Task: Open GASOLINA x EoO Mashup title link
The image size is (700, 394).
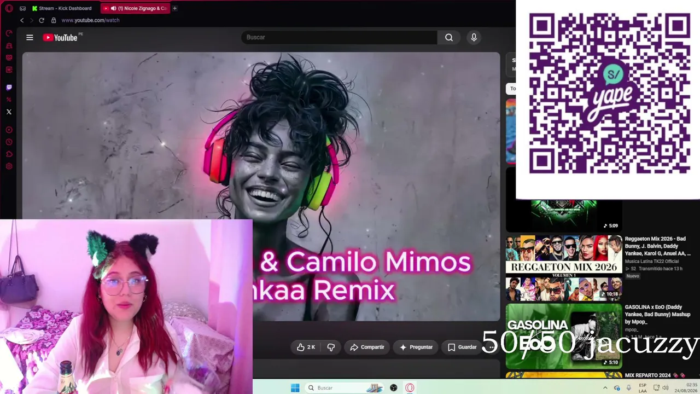Action: (658, 315)
